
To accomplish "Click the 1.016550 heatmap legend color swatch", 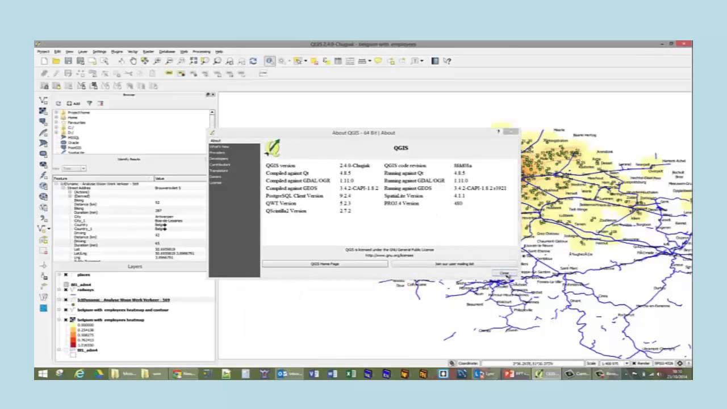I will 73,345.
